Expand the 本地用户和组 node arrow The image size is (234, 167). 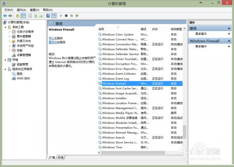tap(9, 46)
